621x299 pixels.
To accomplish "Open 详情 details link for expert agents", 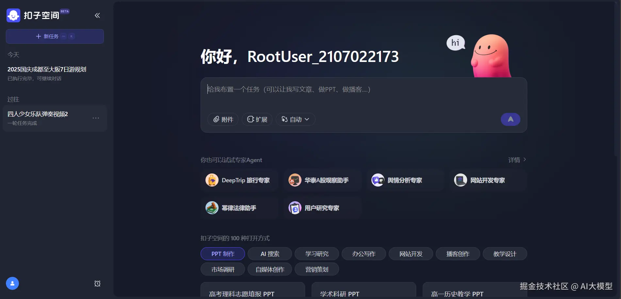I will tap(517, 160).
